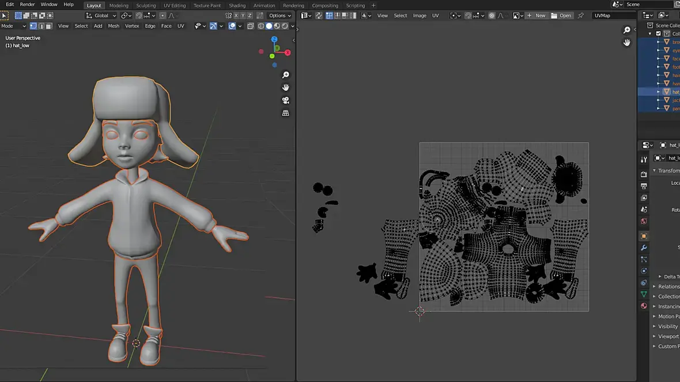Viewport: 680px width, 382px height.
Task: Click the viewport zoom magnifier icon
Action: click(x=285, y=75)
